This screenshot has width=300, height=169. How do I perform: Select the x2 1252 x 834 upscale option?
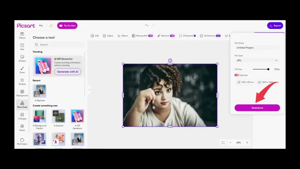[x=246, y=82]
